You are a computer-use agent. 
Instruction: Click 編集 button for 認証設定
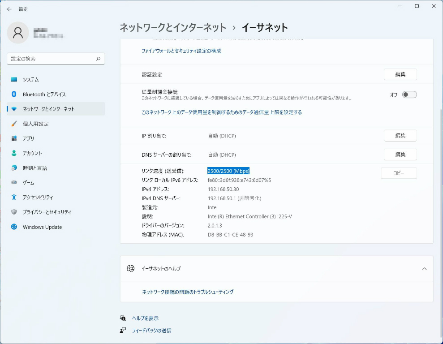click(x=400, y=75)
